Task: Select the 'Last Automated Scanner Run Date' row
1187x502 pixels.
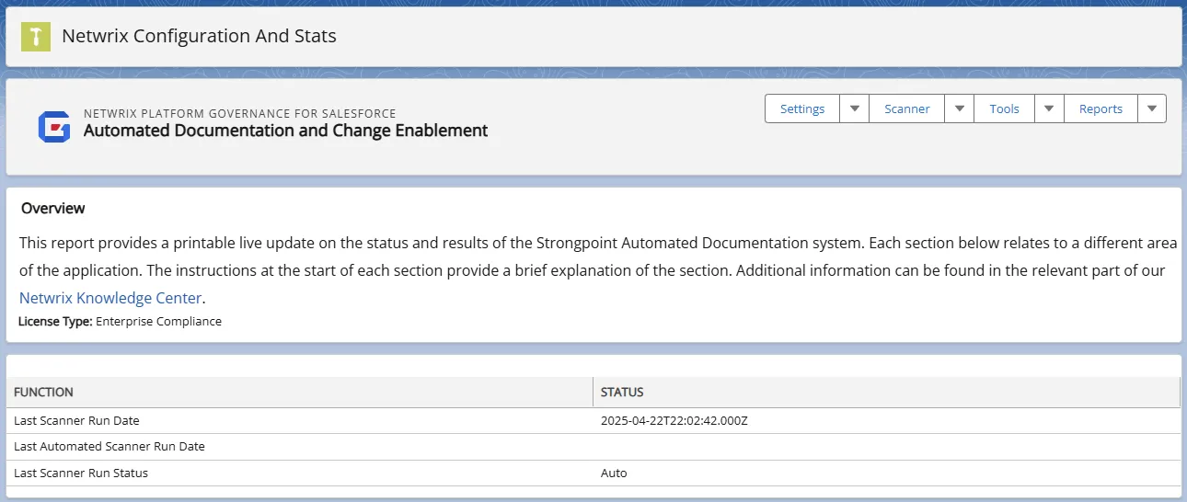Action: pos(593,447)
